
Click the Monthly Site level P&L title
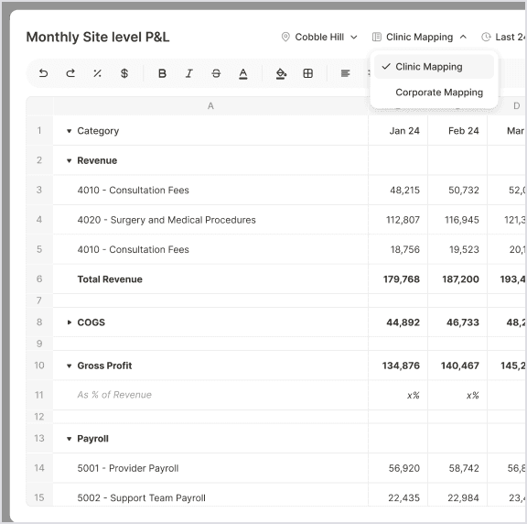click(98, 37)
